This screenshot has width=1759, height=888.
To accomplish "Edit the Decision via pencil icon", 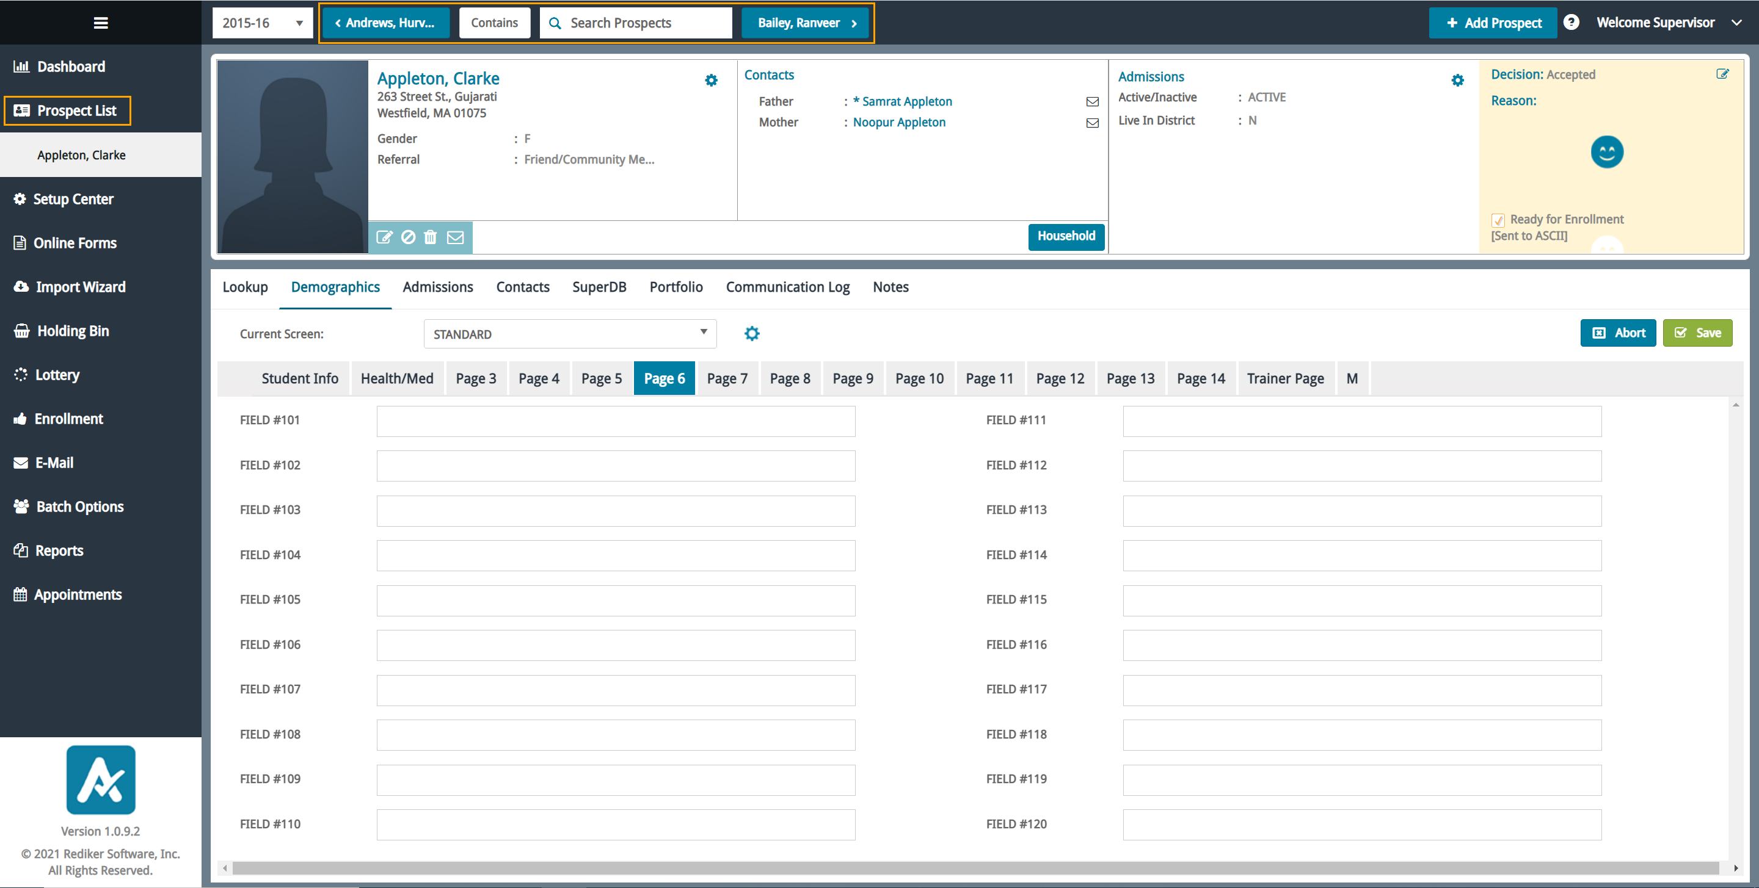I will (x=1722, y=74).
